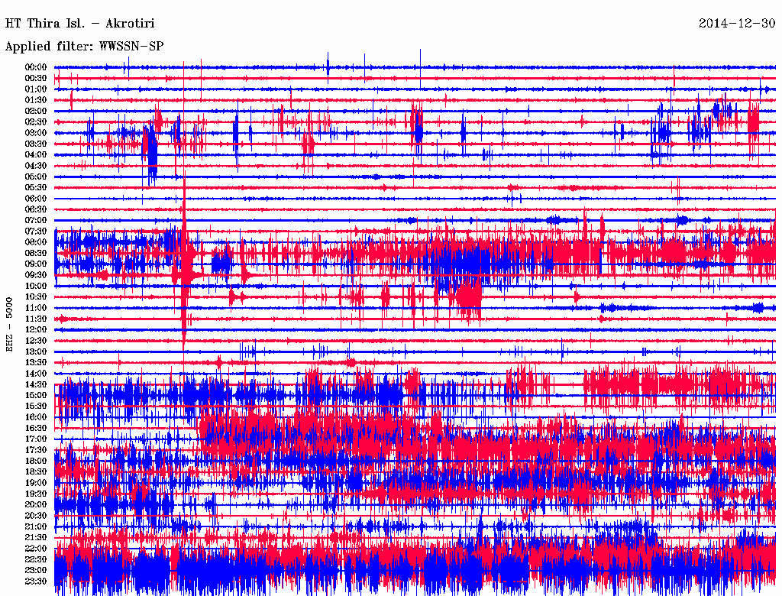
Task: Select the 23:30 time label
Action: pyautogui.click(x=36, y=581)
